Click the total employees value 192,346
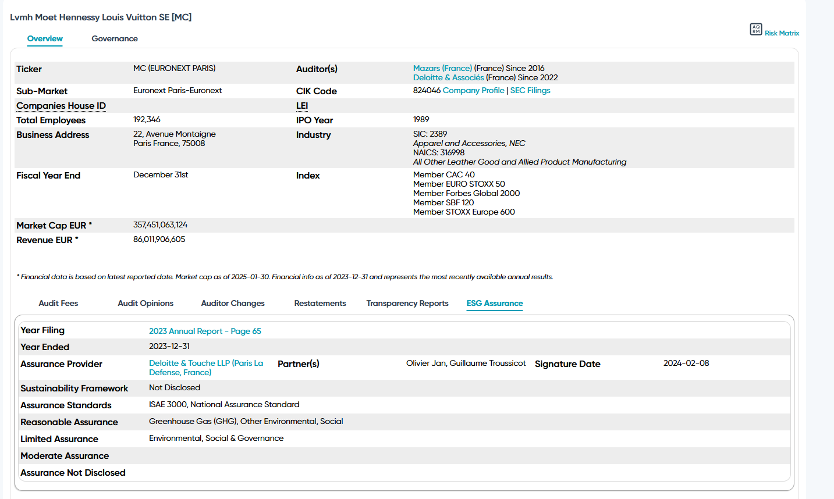 [x=147, y=119]
